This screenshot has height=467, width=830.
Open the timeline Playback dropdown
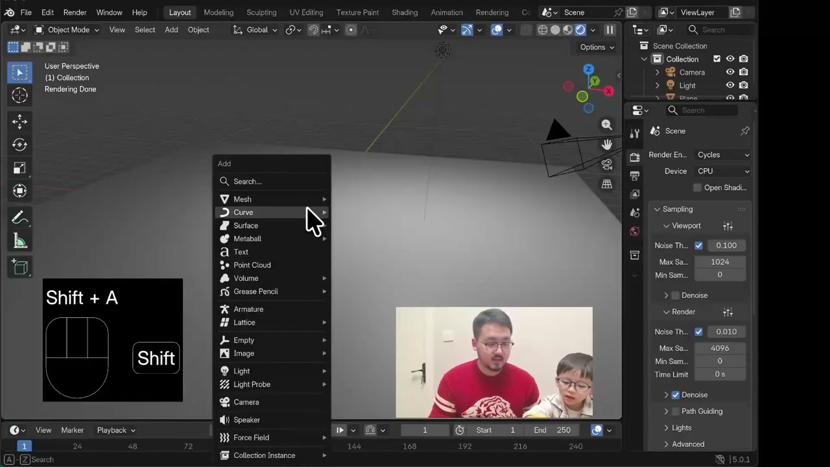116,430
